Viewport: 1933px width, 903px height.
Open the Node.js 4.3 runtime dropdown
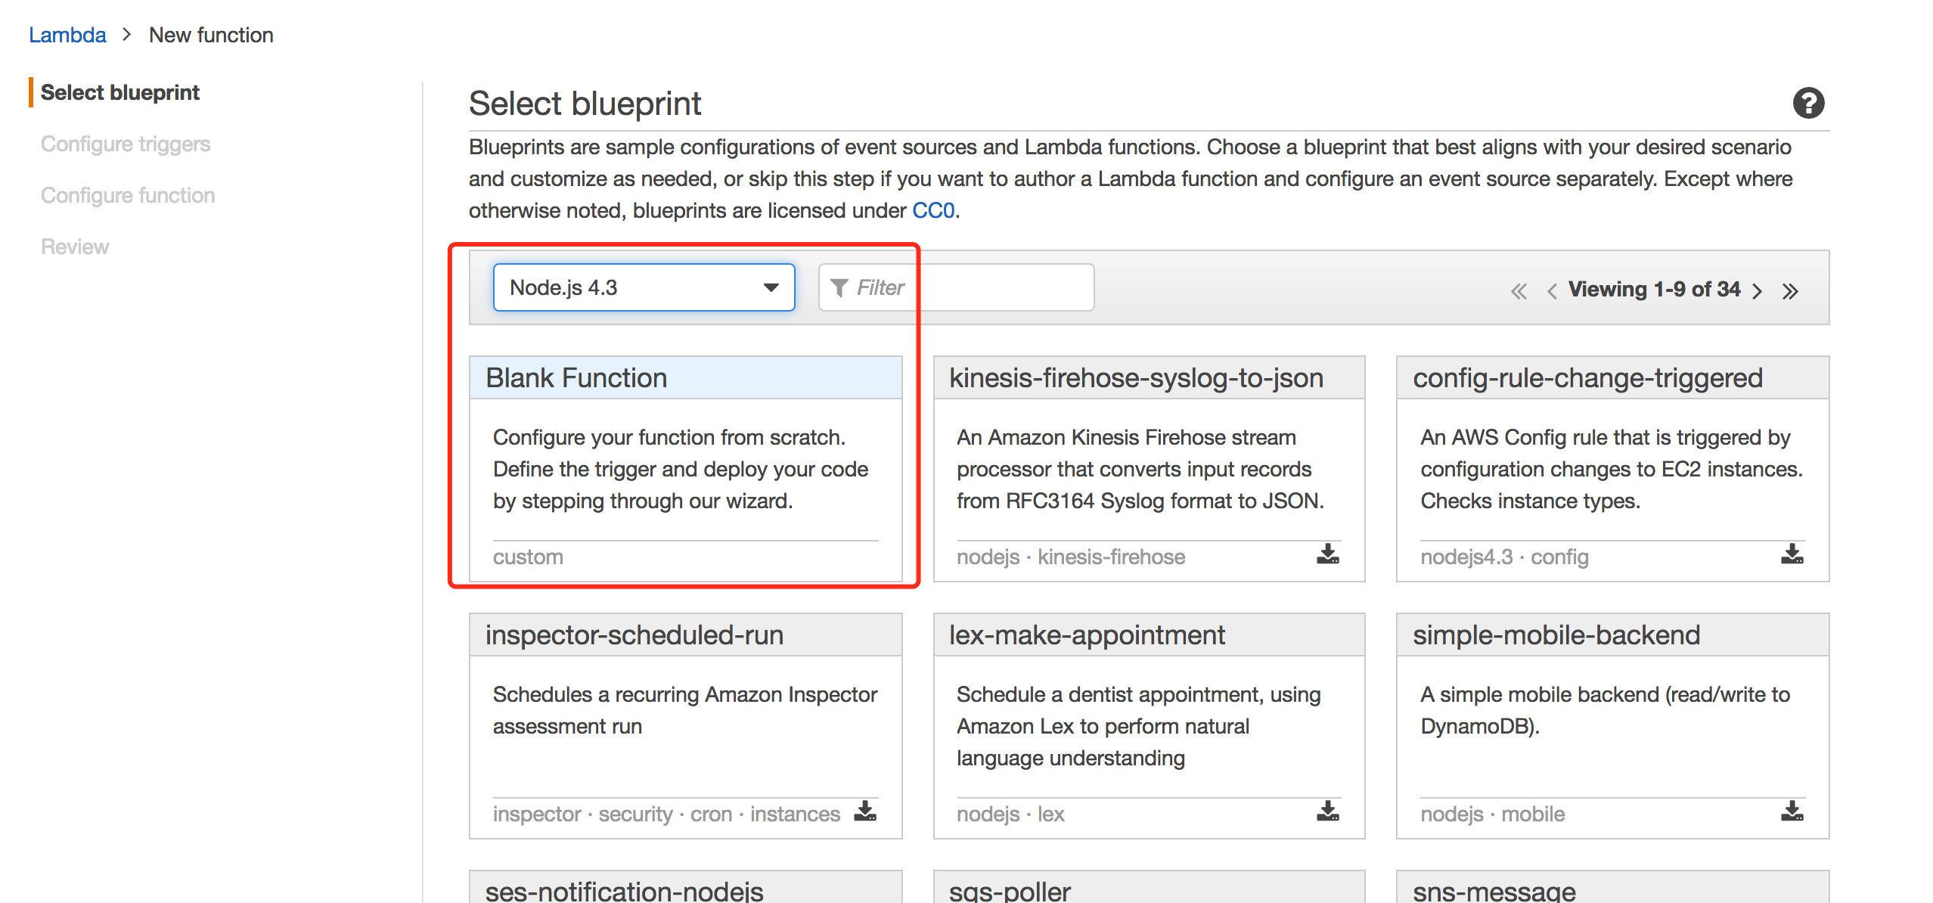644,287
